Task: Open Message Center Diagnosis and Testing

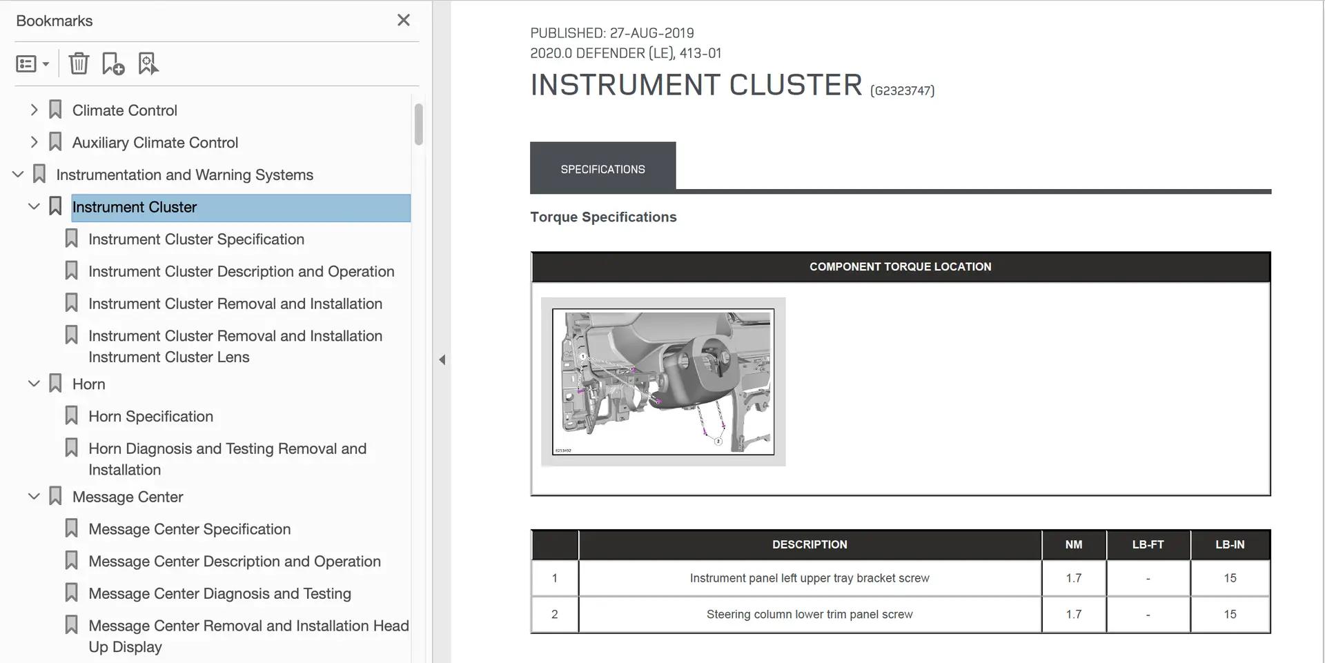Action: 219,594
